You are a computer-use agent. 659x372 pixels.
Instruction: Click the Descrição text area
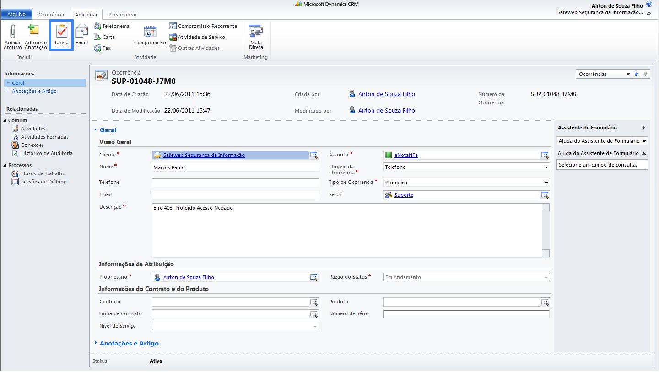click(x=347, y=231)
